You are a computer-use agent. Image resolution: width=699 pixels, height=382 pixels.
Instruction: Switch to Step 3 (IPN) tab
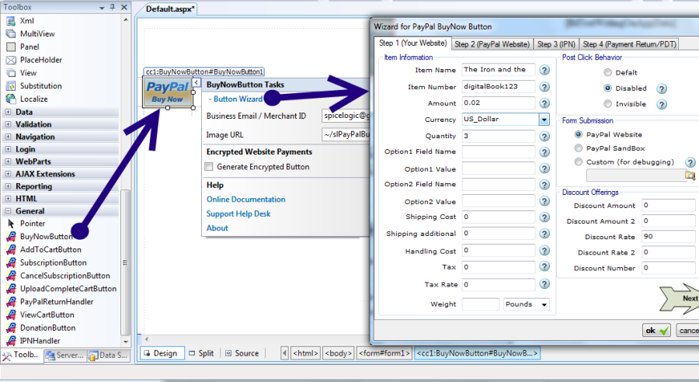555,44
